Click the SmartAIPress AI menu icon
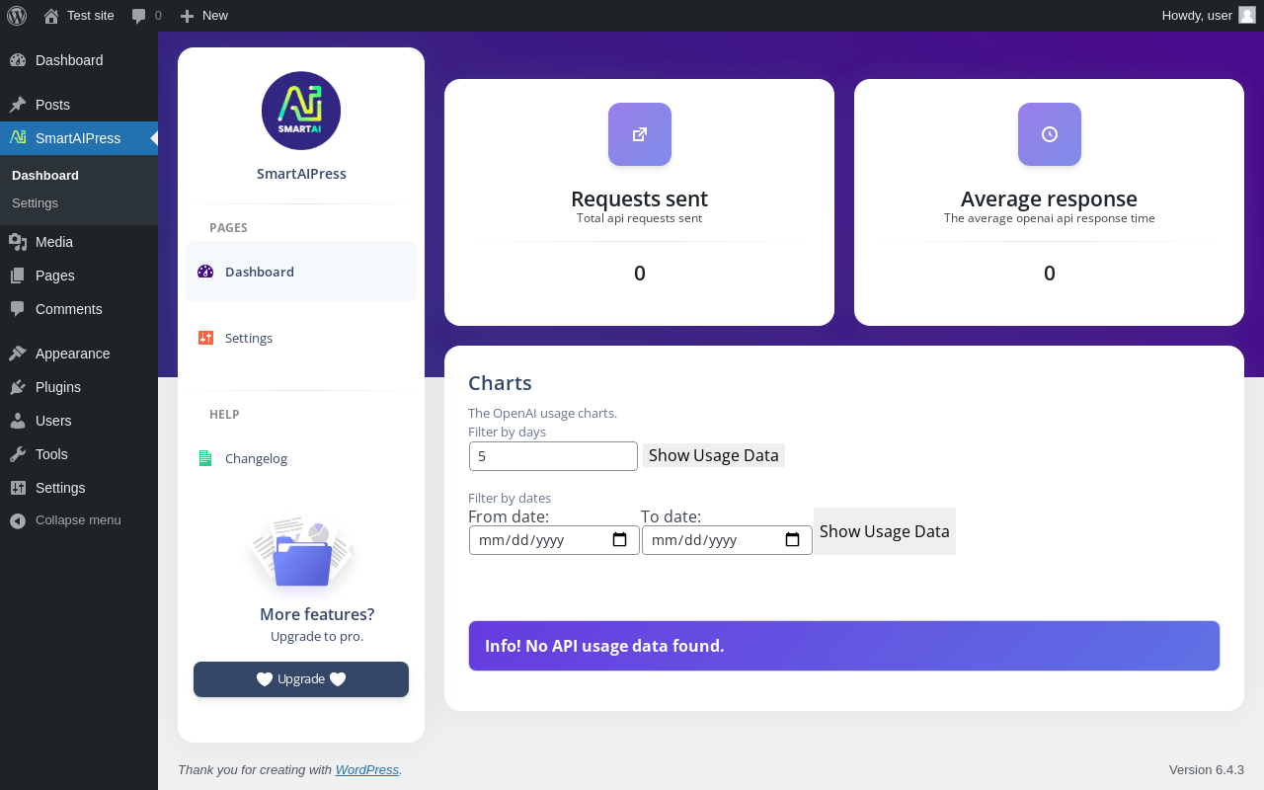This screenshot has width=1264, height=790. pos(18,137)
